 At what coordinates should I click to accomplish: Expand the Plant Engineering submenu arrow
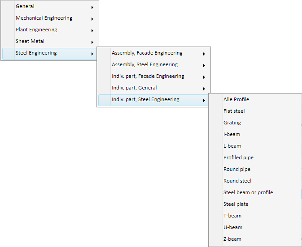click(x=92, y=30)
